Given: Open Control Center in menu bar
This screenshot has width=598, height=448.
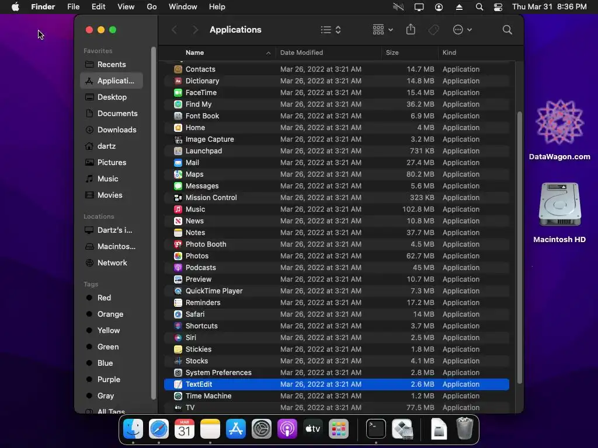Looking at the screenshot, I should 498,7.
